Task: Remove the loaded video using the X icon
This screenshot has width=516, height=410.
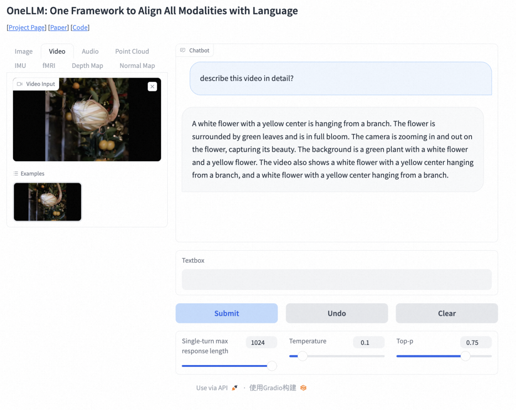Action: (x=152, y=87)
